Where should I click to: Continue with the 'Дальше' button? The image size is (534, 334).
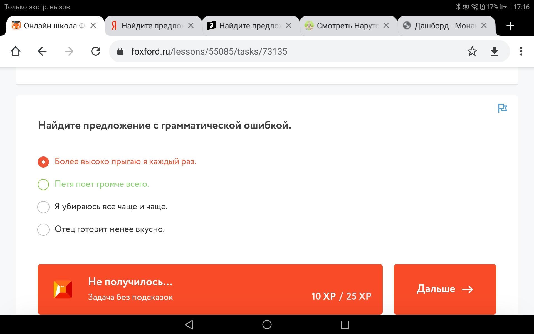445,289
